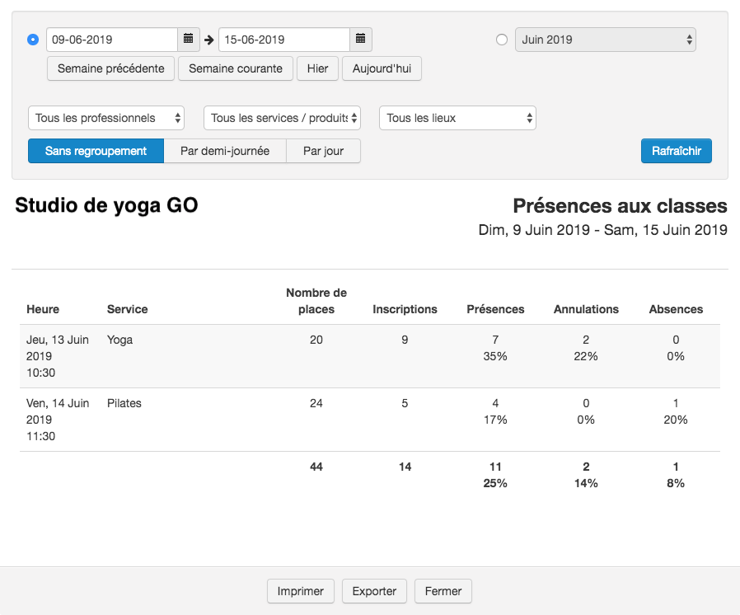Click the Yoga service cell
The image size is (740, 615).
[119, 340]
